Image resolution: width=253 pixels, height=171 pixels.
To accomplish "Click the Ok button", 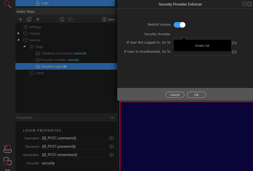I will (197, 95).
